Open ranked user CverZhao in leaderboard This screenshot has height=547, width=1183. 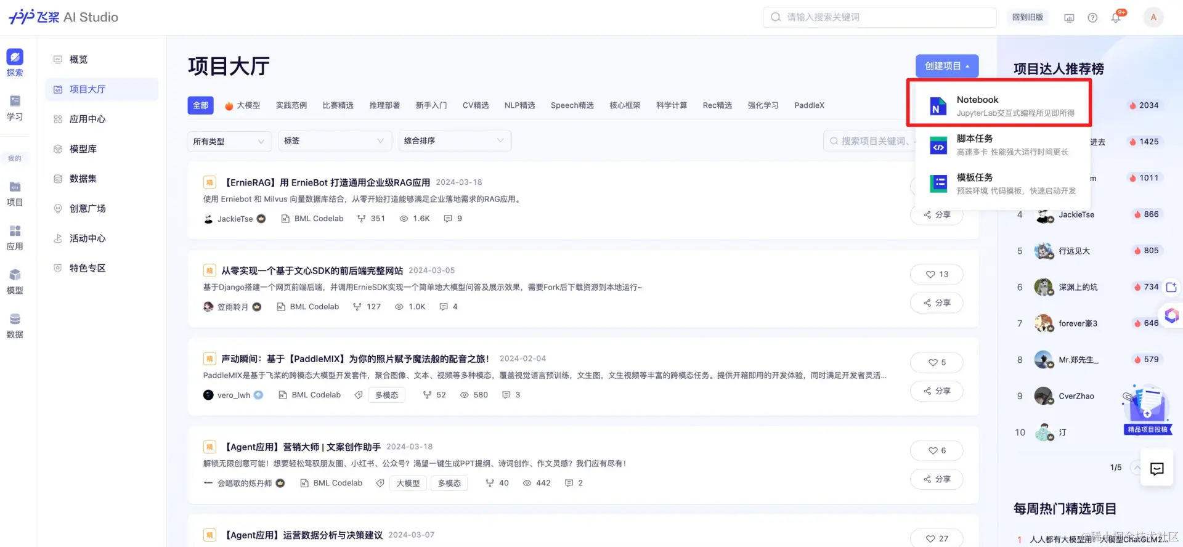[1076, 396]
